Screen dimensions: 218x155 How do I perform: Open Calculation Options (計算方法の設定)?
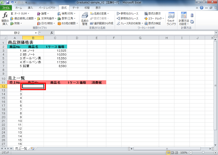(x=184, y=19)
